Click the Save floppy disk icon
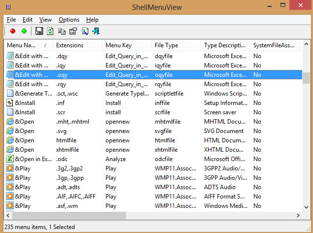 click(39, 31)
